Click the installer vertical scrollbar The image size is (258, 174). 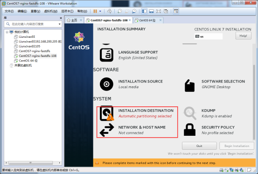(254, 102)
